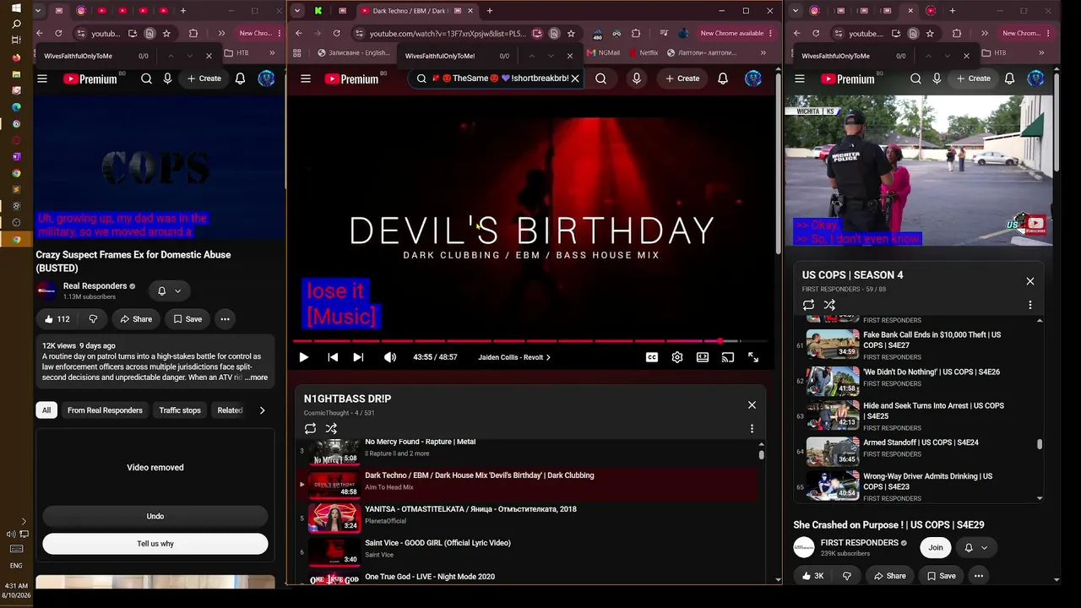1081x608 pixels.
Task: Cast middle video to a device
Action: [728, 357]
